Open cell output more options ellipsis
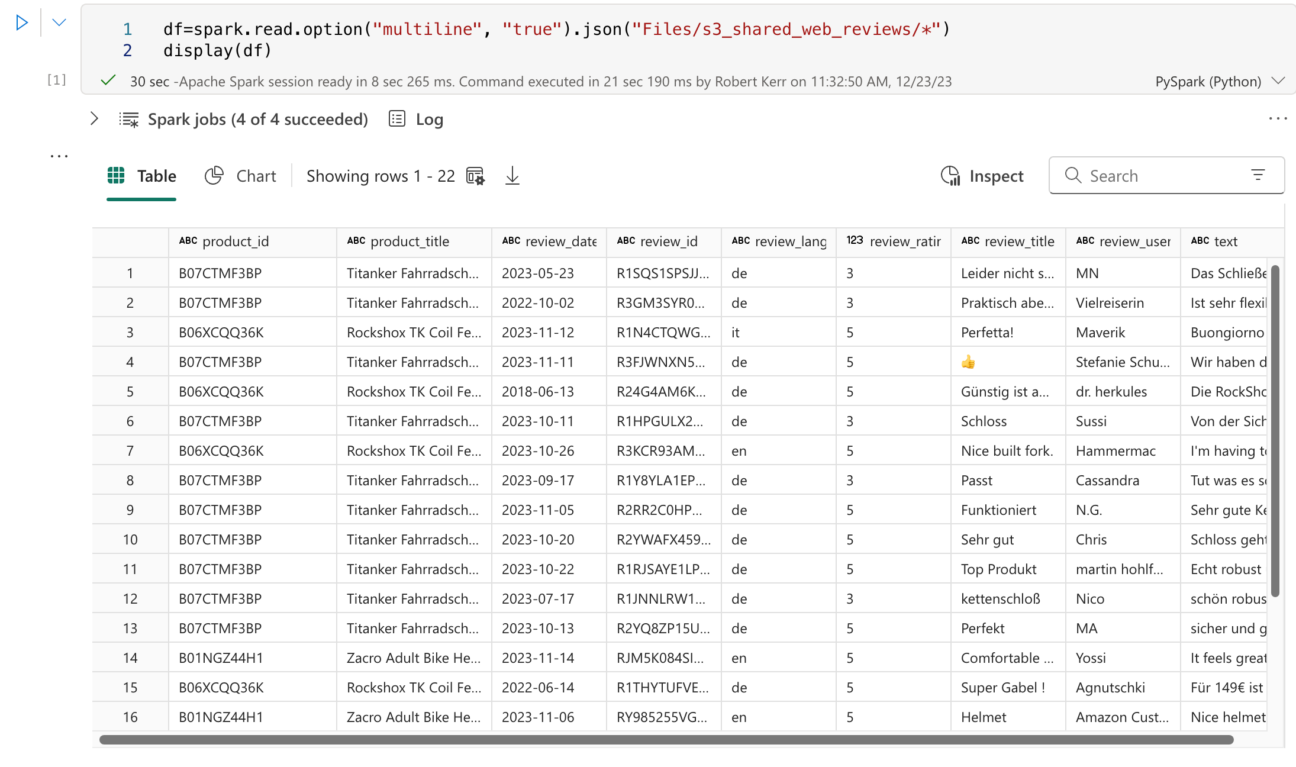The height and width of the screenshot is (767, 1296). [x=1278, y=119]
